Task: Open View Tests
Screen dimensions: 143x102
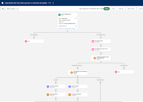Action: (x=131, y=9)
